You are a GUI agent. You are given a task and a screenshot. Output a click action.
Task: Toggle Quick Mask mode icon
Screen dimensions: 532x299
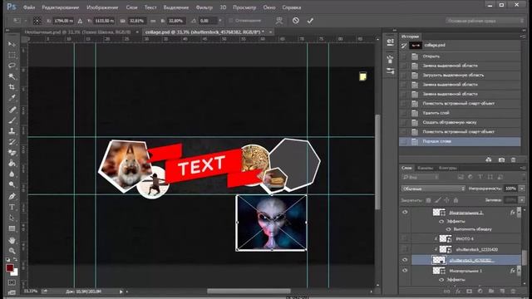12,282
